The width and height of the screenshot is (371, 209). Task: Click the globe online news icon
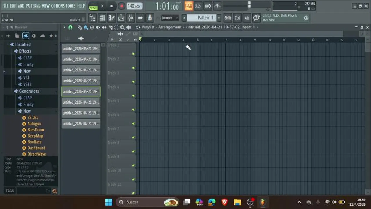[306, 18]
